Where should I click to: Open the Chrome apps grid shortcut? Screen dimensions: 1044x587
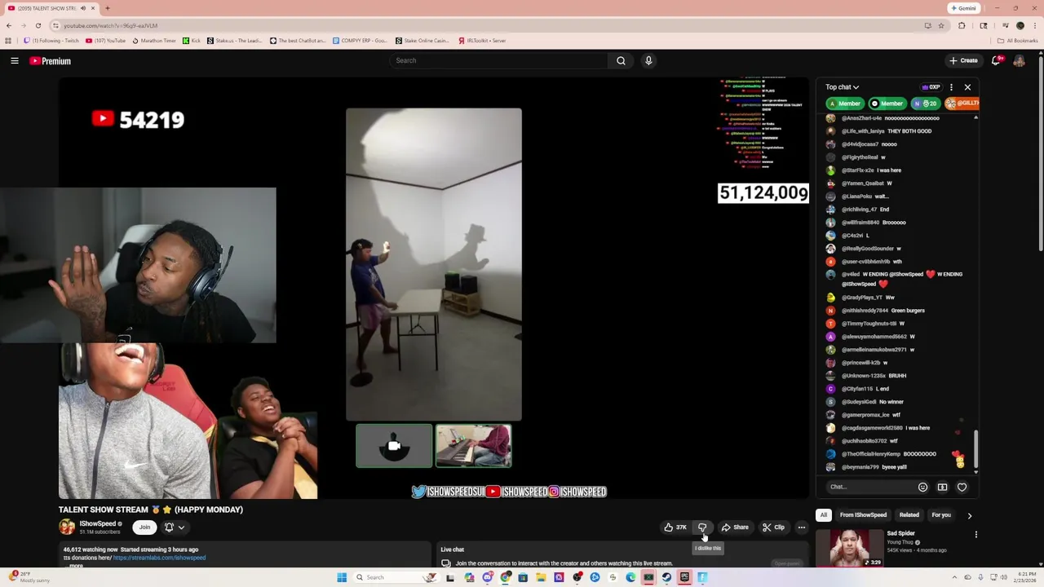coord(8,41)
